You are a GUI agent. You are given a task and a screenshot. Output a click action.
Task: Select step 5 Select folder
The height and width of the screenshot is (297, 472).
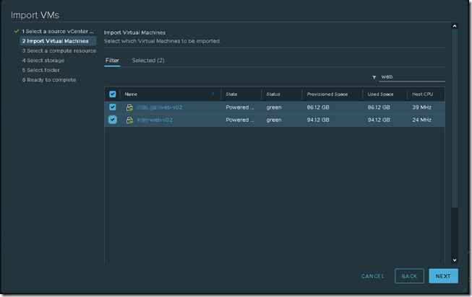[40, 70]
